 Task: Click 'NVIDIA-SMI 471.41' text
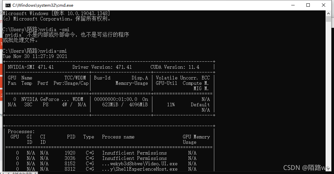click(31, 67)
